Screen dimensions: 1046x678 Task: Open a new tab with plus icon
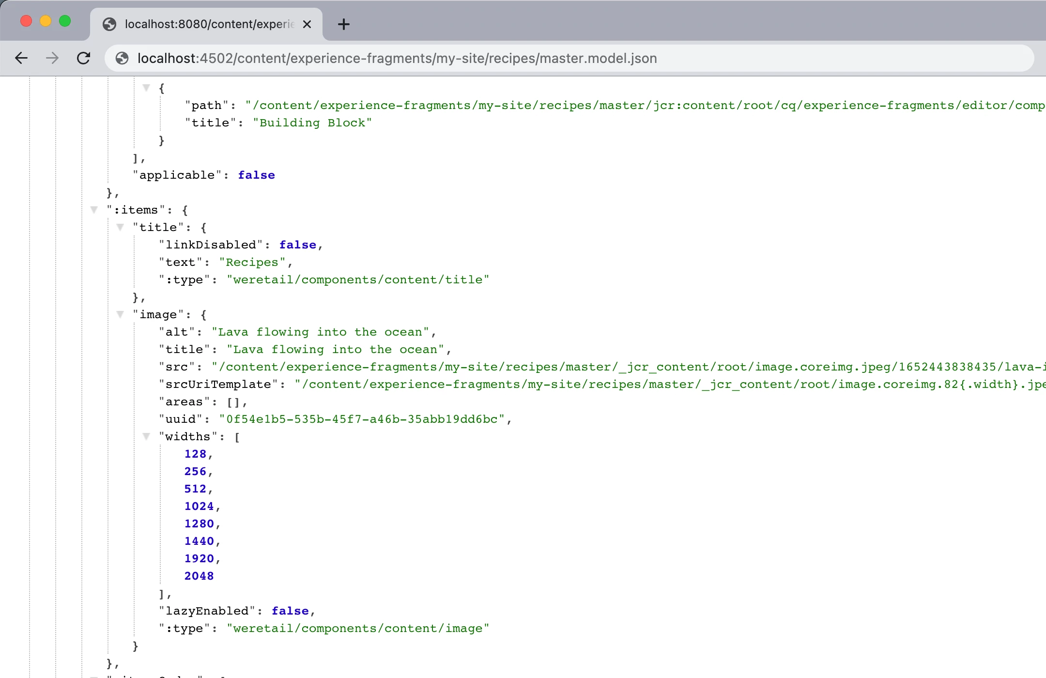click(x=343, y=24)
